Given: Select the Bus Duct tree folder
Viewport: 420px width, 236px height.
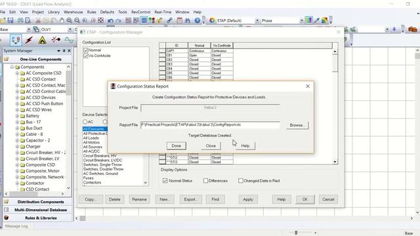Looking at the screenshot, I should click(x=33, y=128).
